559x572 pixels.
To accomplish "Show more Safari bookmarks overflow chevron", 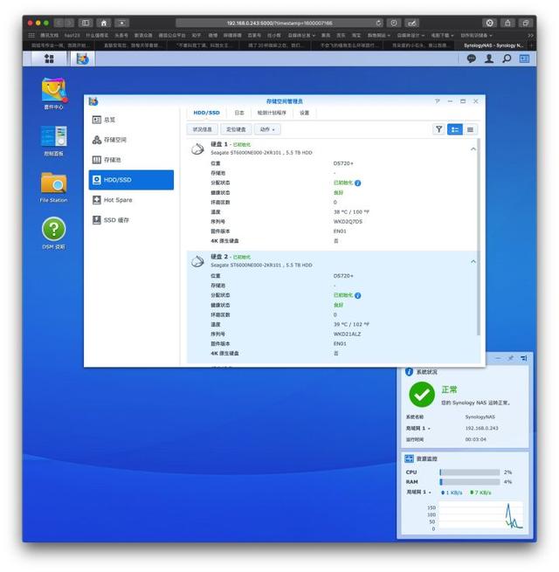I will 530,36.
